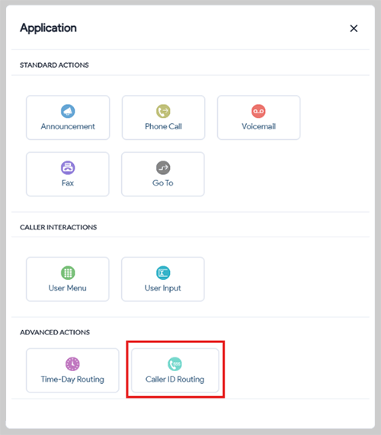Add an Announcement action via its label
Viewport: 381px width, 435px height.
68,126
